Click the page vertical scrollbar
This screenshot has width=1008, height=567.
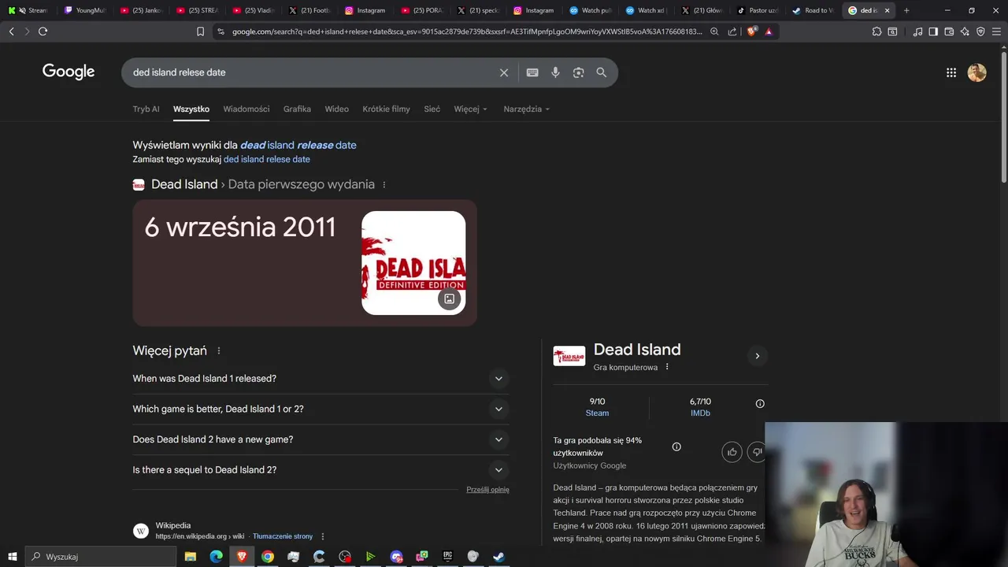(x=1003, y=118)
